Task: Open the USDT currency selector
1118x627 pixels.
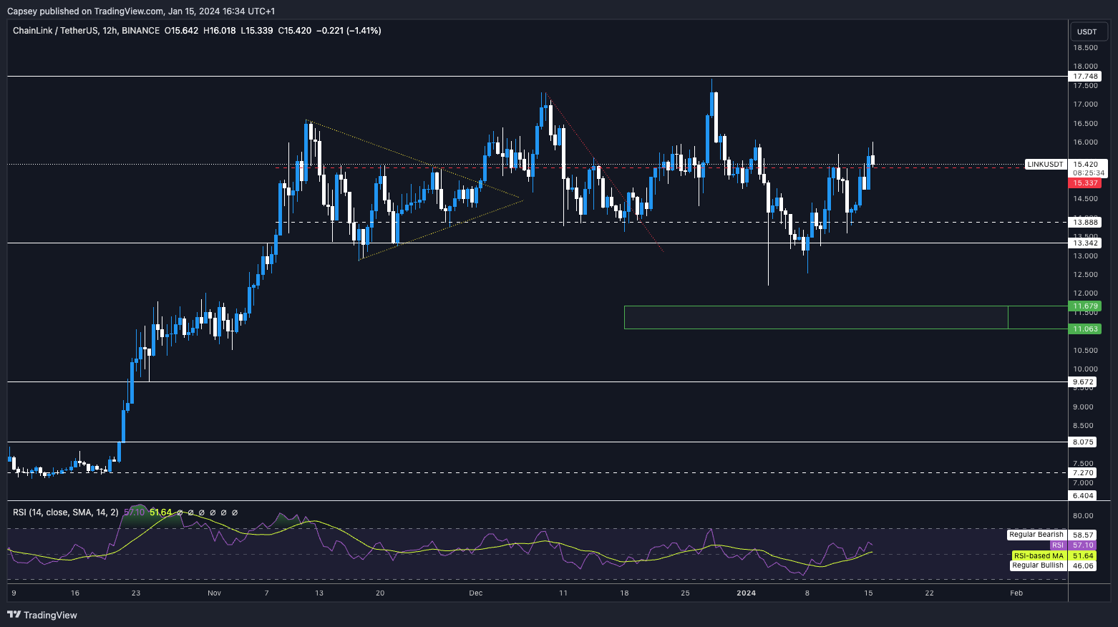Action: tap(1087, 31)
